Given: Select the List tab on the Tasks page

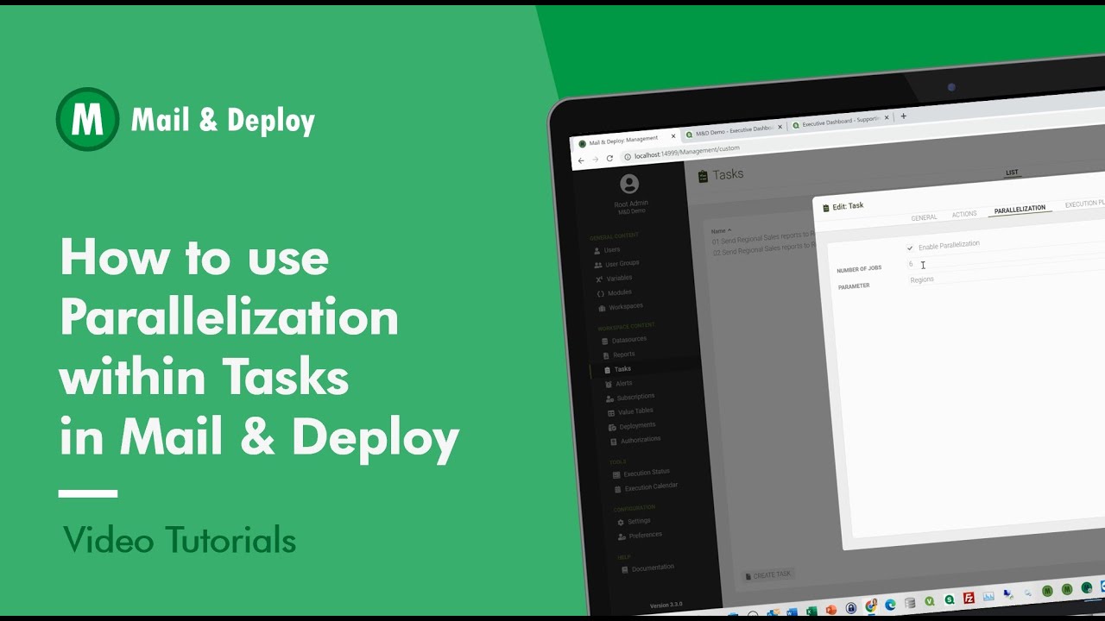Looking at the screenshot, I should pos(1012,172).
